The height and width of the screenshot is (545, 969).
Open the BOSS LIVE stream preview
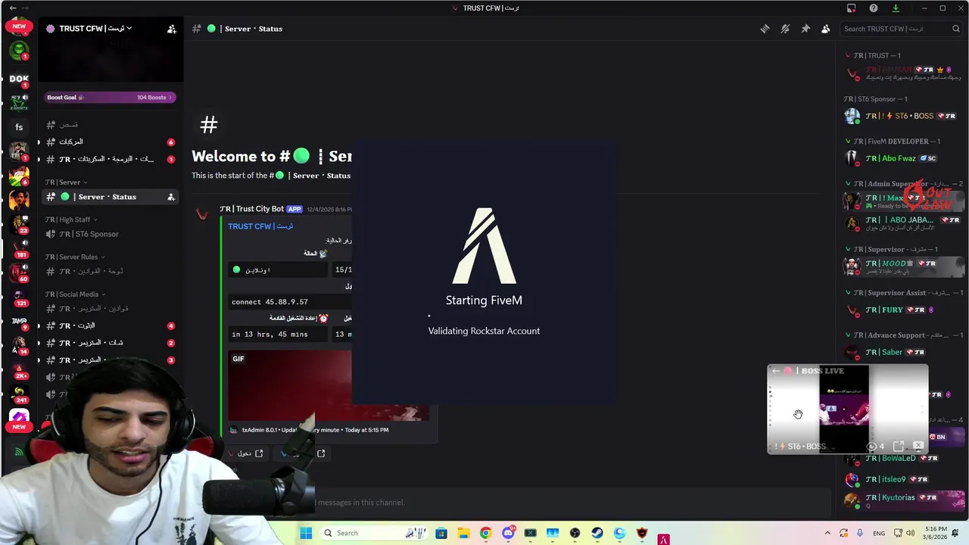click(x=847, y=409)
